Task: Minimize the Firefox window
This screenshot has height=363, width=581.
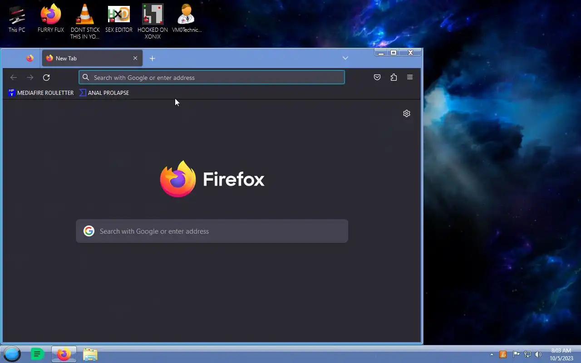Action: (x=381, y=53)
